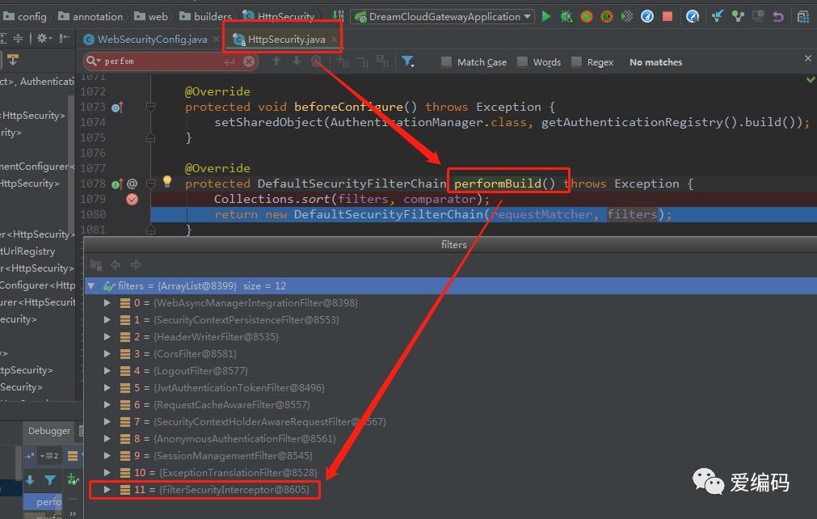The image size is (817, 519).
Task: Collapse the filters ArrayList root node
Action: (x=91, y=286)
